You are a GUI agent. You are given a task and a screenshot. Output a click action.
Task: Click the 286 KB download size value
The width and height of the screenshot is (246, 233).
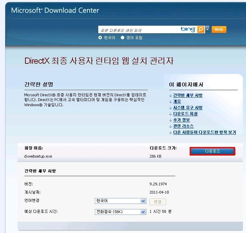click(155, 156)
